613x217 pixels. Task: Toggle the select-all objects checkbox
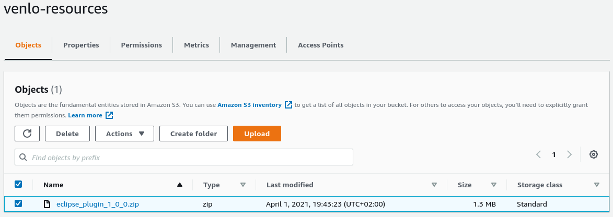click(18, 184)
